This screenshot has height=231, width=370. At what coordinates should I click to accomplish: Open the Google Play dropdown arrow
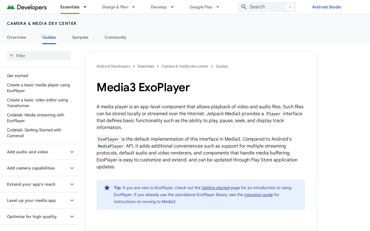(218, 7)
